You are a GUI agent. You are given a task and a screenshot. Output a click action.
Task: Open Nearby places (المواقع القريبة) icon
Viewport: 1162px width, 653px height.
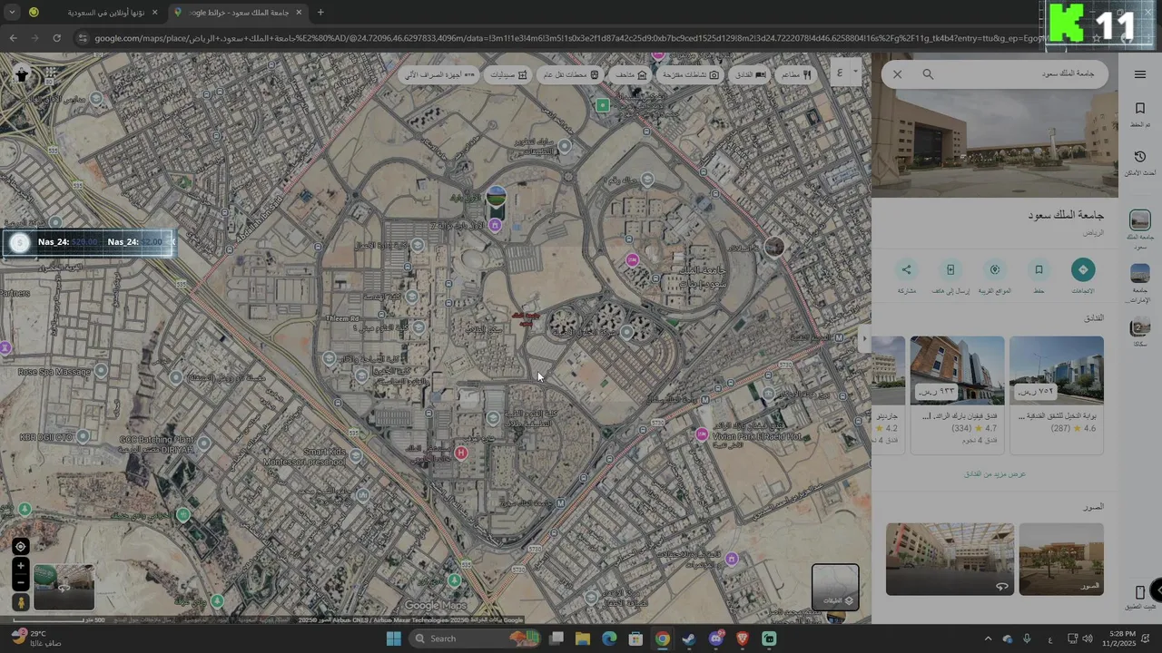[995, 269]
